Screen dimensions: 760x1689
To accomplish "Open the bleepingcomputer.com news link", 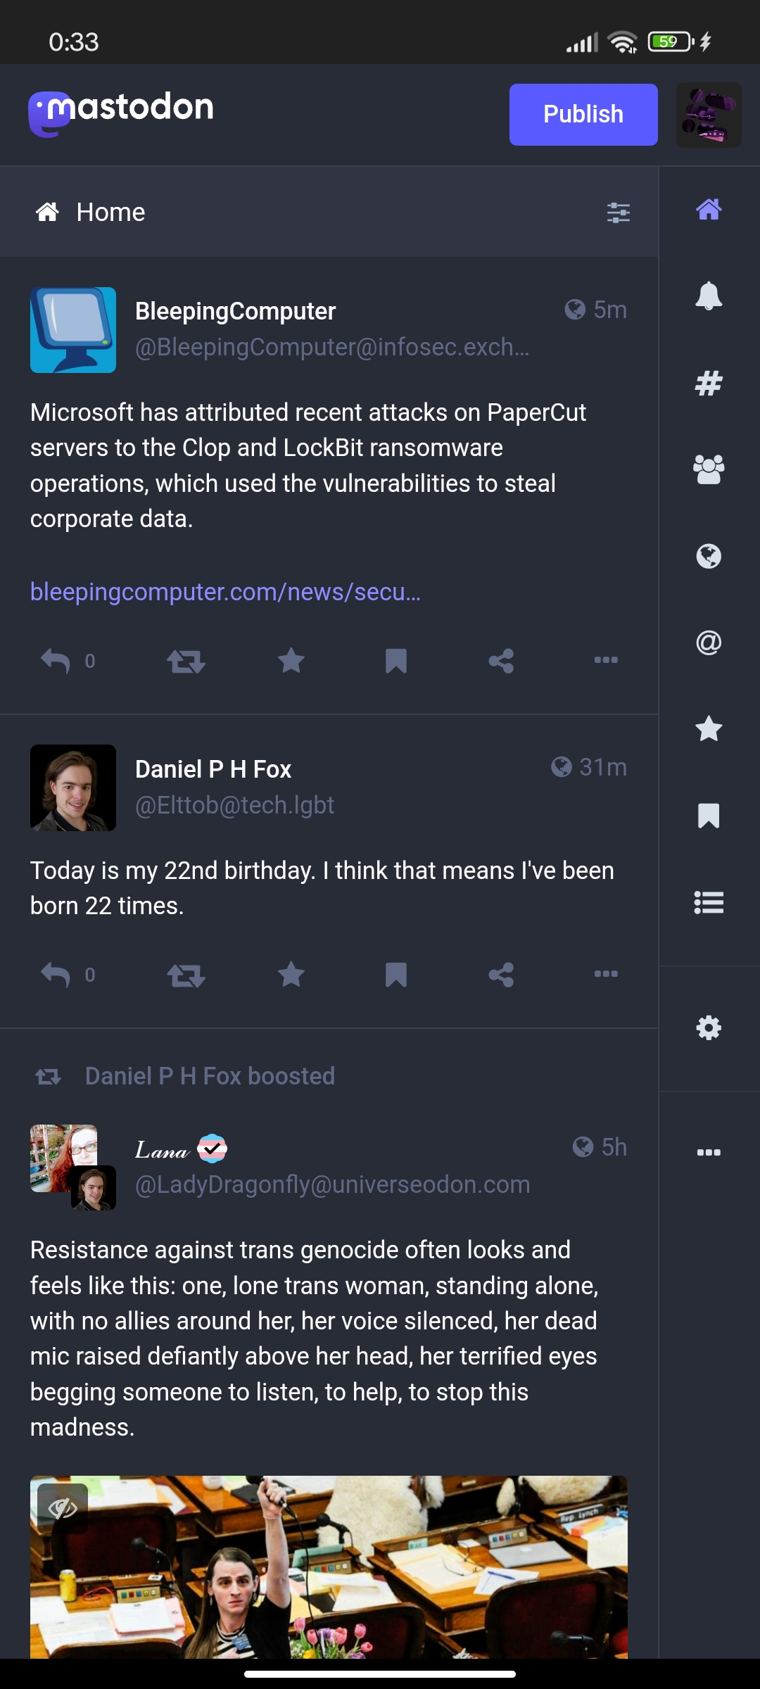I will (x=225, y=593).
